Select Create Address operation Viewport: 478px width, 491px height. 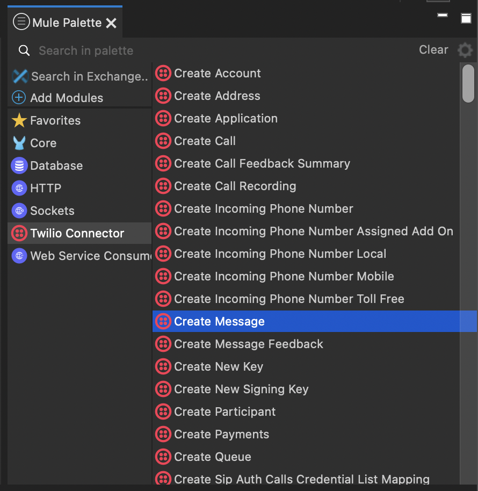[217, 96]
